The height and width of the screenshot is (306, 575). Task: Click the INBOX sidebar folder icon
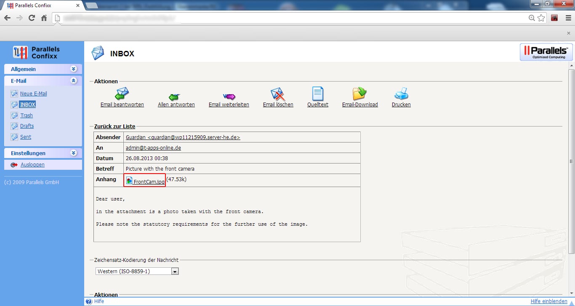pyautogui.click(x=14, y=105)
